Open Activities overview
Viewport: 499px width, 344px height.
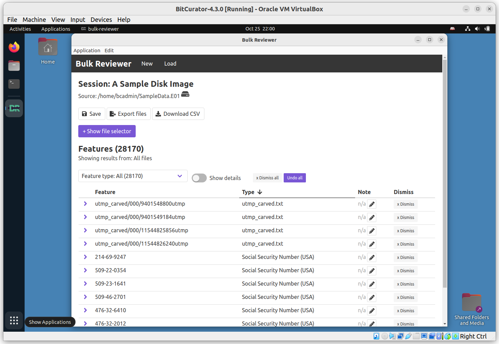click(20, 29)
